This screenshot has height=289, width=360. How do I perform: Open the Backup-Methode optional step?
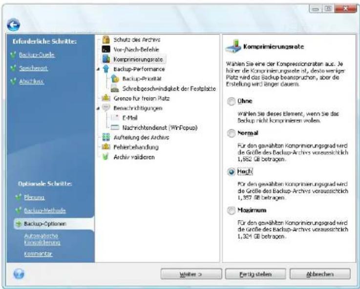(x=45, y=210)
